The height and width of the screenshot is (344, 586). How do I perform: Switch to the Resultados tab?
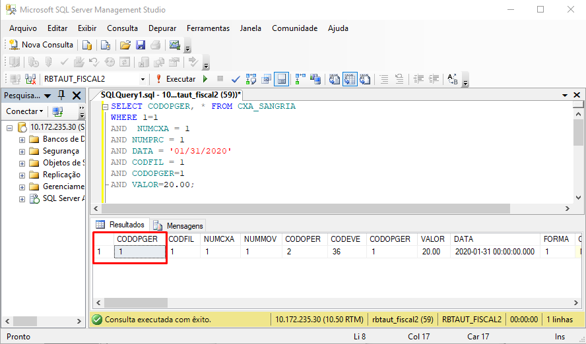point(120,225)
